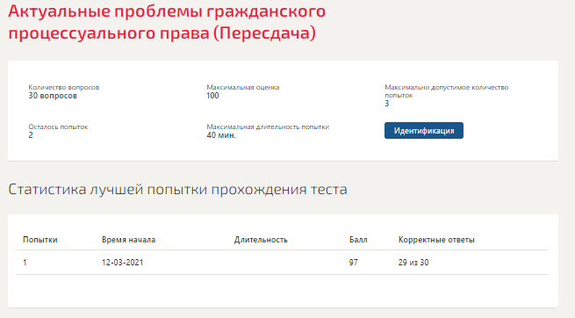Image resolution: width=575 pixels, height=318 pixels.
Task: Click the Максимальная оценка label
Action: (243, 87)
